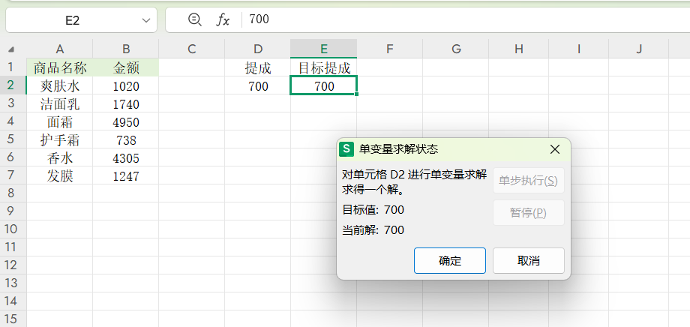The image size is (690, 327).
Task: Click the cell containing 香水
Action: coord(60,158)
